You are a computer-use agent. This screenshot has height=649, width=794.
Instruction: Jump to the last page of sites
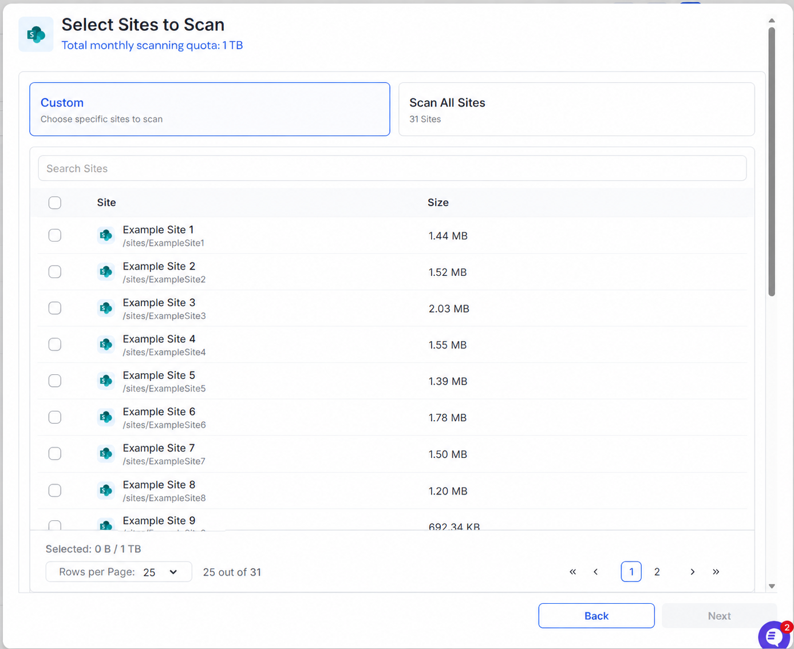[716, 572]
